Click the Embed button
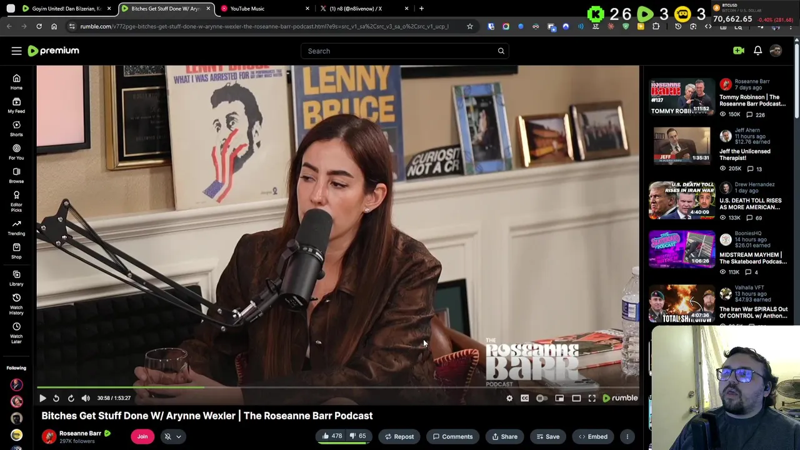The image size is (800, 450). tap(592, 437)
